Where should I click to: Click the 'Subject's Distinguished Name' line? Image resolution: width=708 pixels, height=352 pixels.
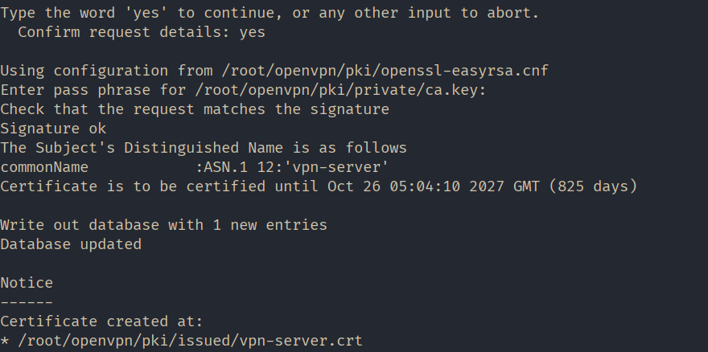204,148
